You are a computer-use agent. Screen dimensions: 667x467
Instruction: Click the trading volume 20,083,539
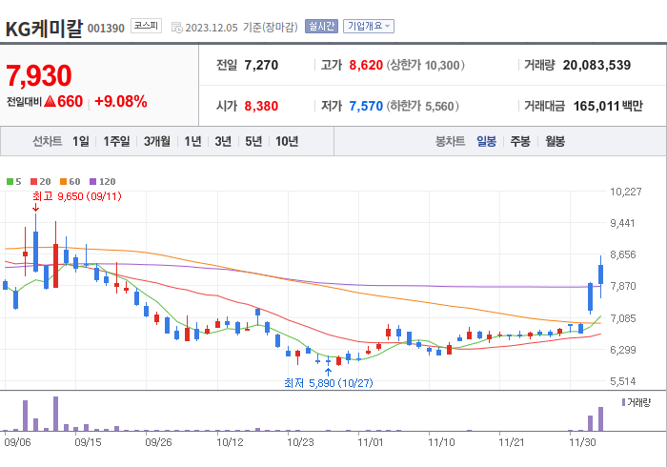pyautogui.click(x=596, y=65)
